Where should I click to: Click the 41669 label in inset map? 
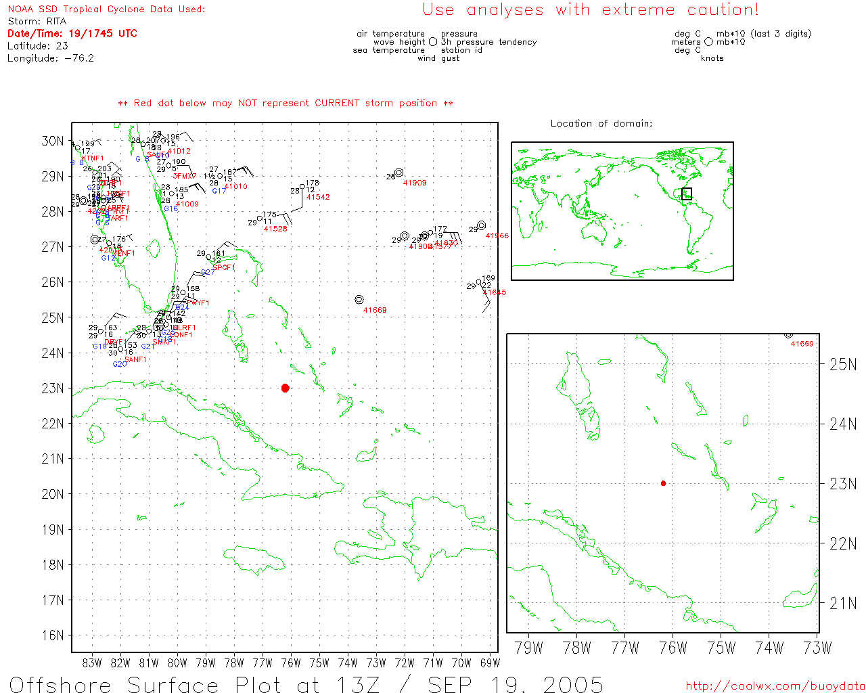[x=802, y=344]
